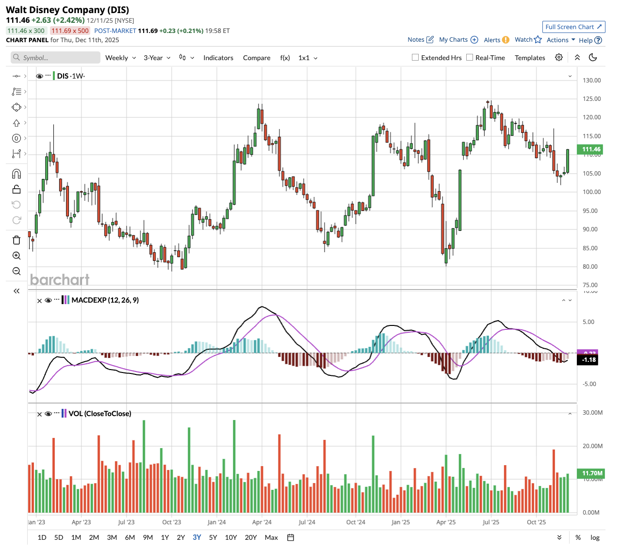Click the Notes link
The image size is (621, 550).
416,40
